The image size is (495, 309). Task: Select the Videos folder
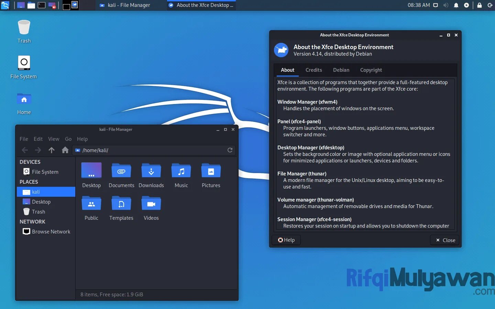pyautogui.click(x=151, y=208)
